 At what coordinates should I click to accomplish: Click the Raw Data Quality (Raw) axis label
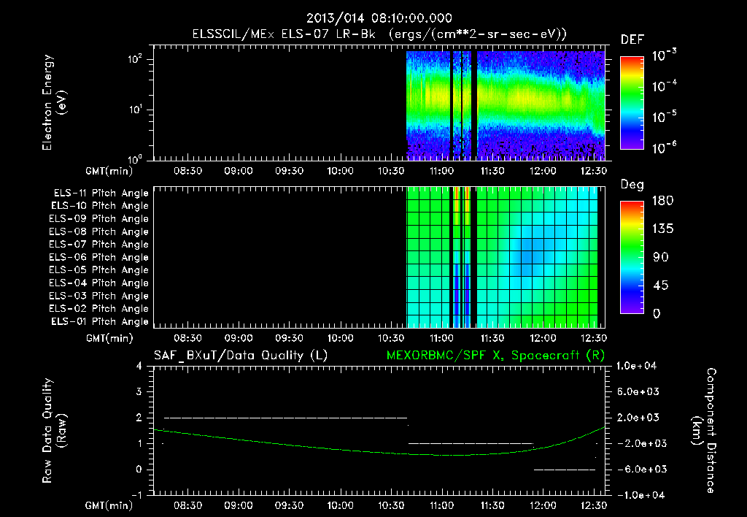coord(54,431)
